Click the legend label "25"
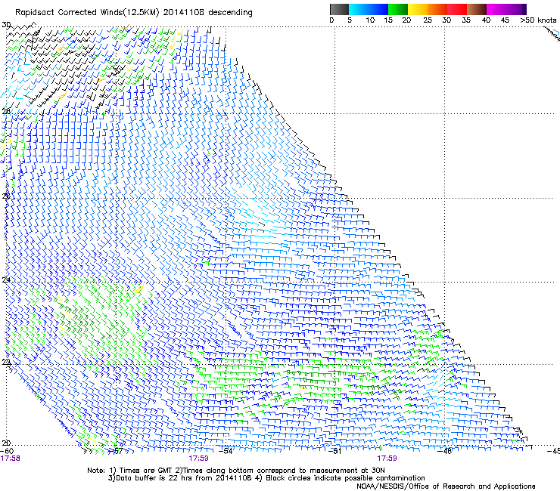 [428, 20]
